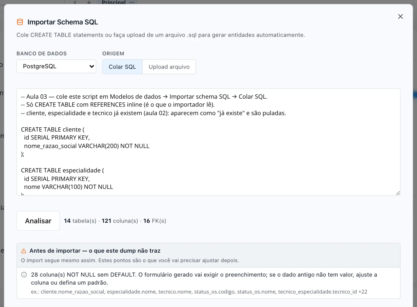Click the BANCO DE DADOS label
The image size is (417, 307).
tap(42, 54)
